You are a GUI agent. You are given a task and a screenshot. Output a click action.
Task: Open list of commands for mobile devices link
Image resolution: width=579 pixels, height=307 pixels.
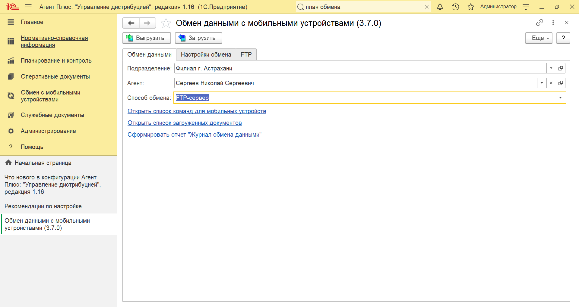pyautogui.click(x=197, y=111)
